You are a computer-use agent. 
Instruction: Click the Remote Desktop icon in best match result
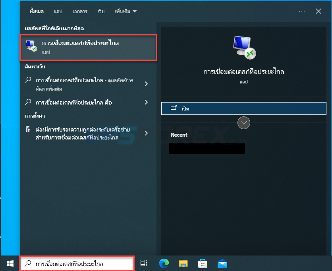tap(31, 46)
